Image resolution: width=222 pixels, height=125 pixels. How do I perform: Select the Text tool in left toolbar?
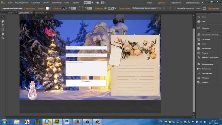coord(3,25)
